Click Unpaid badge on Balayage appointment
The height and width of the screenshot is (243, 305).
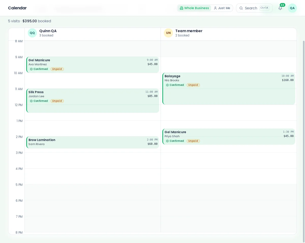point(193,85)
